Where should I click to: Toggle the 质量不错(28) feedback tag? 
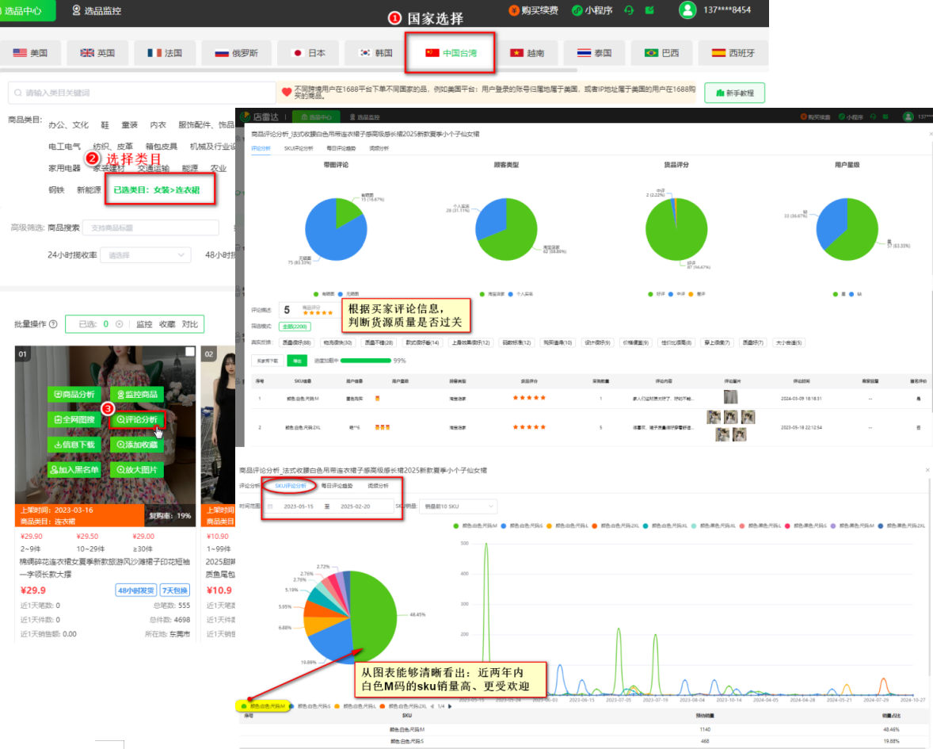coord(379,343)
